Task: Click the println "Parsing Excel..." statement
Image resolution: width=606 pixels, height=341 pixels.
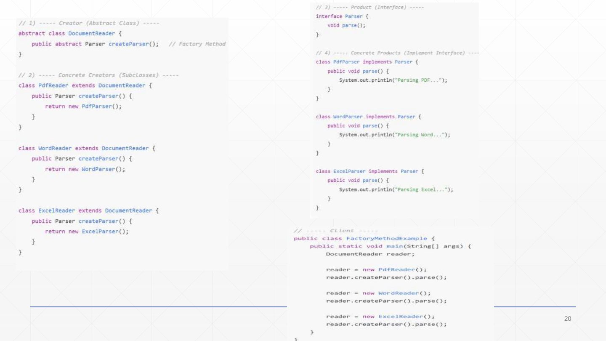Action: pos(396,189)
